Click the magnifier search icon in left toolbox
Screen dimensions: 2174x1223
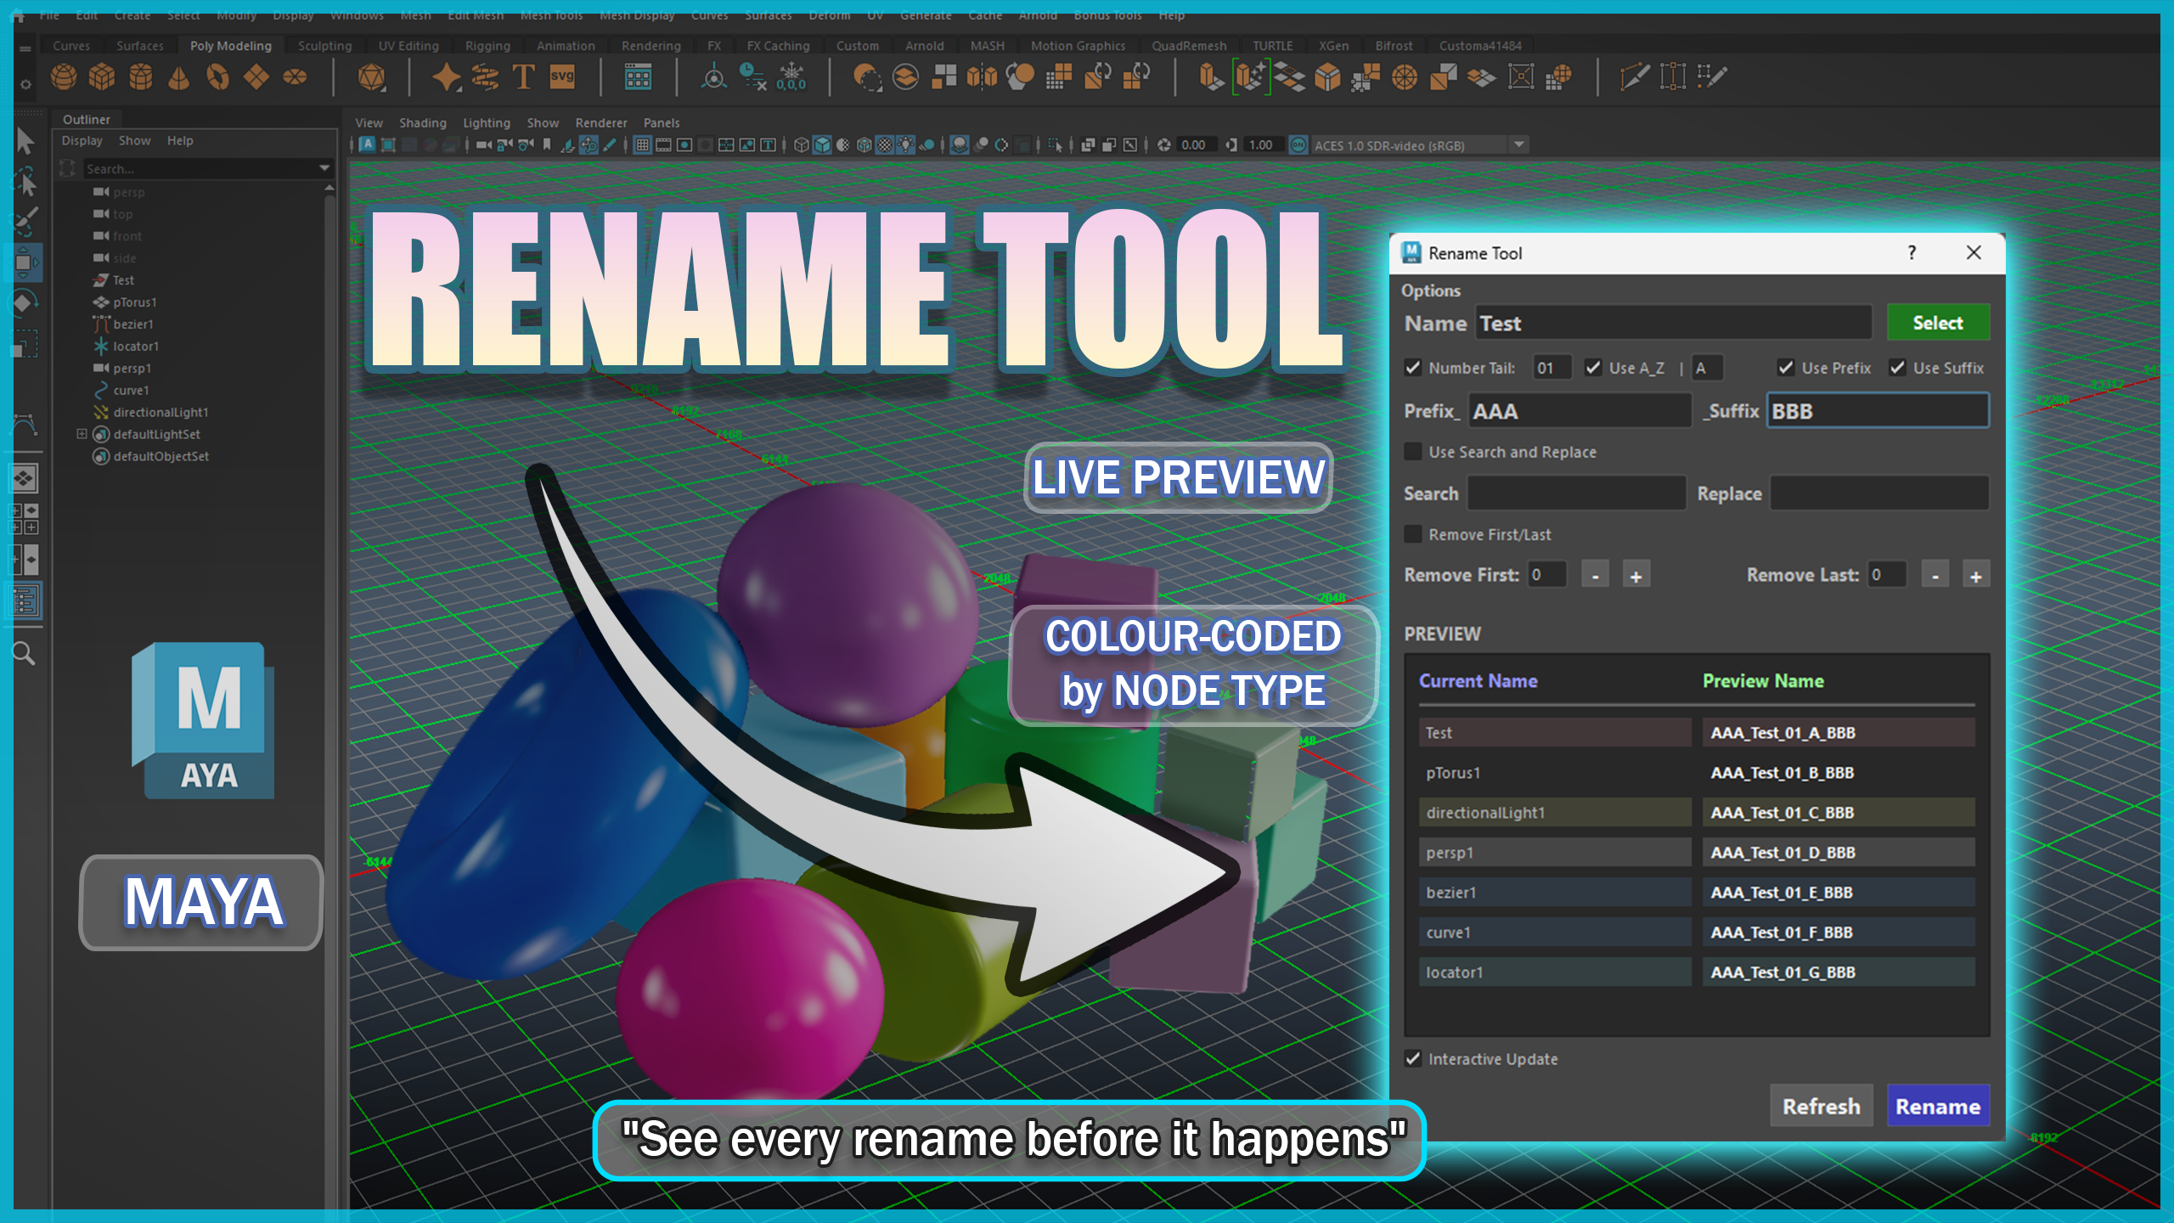point(24,653)
